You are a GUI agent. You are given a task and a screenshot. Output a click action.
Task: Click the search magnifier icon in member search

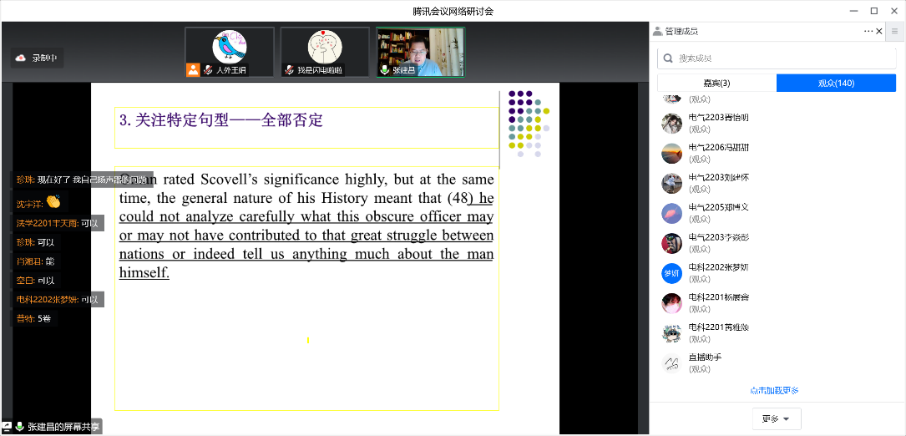[668, 58]
